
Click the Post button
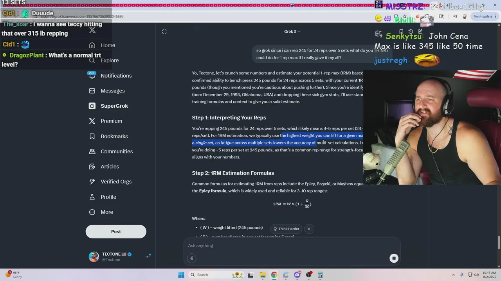click(x=116, y=231)
